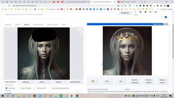Viewport: 174px width, 98px height.
Task: Apply selected style blue icon
Action: pos(166,17)
